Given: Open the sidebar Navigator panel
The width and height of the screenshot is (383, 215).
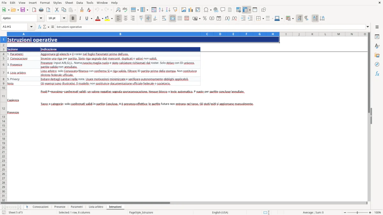Looking at the screenshot, I should 377,64.
